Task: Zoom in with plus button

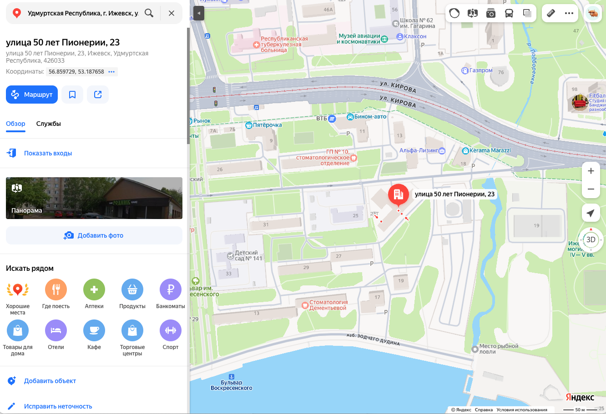Action: click(x=591, y=171)
